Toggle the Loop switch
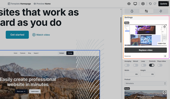 pyautogui.click(x=144, y=65)
